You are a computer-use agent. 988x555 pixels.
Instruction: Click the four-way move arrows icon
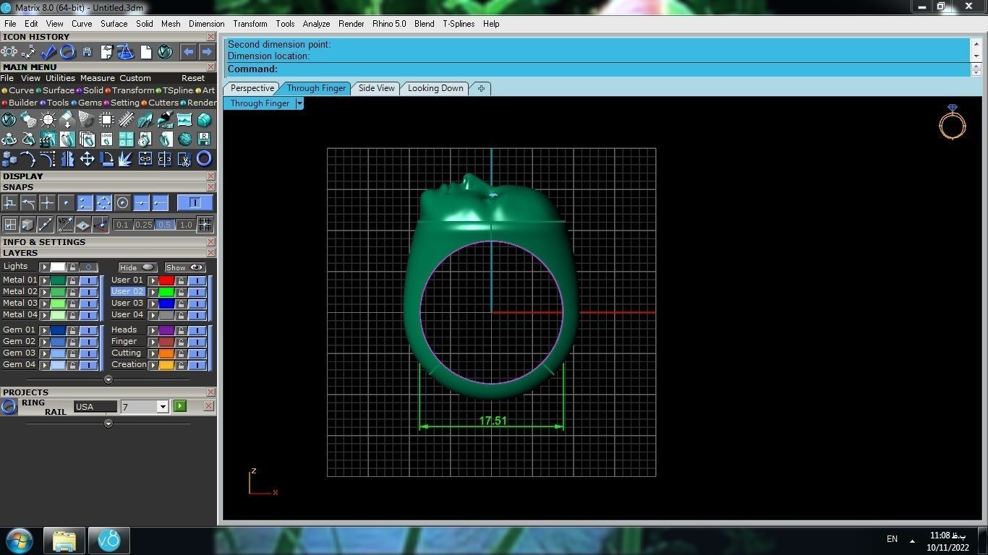pos(87,158)
